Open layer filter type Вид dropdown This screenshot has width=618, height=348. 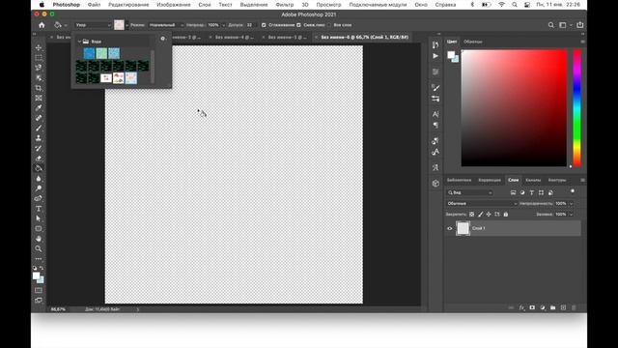(x=470, y=192)
